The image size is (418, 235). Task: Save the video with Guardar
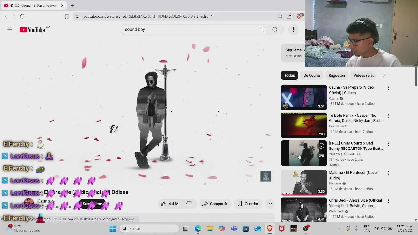(248, 204)
